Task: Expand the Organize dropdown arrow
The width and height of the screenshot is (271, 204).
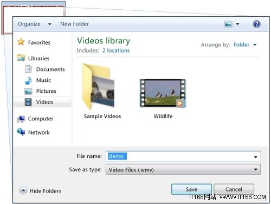Action: [x=49, y=24]
